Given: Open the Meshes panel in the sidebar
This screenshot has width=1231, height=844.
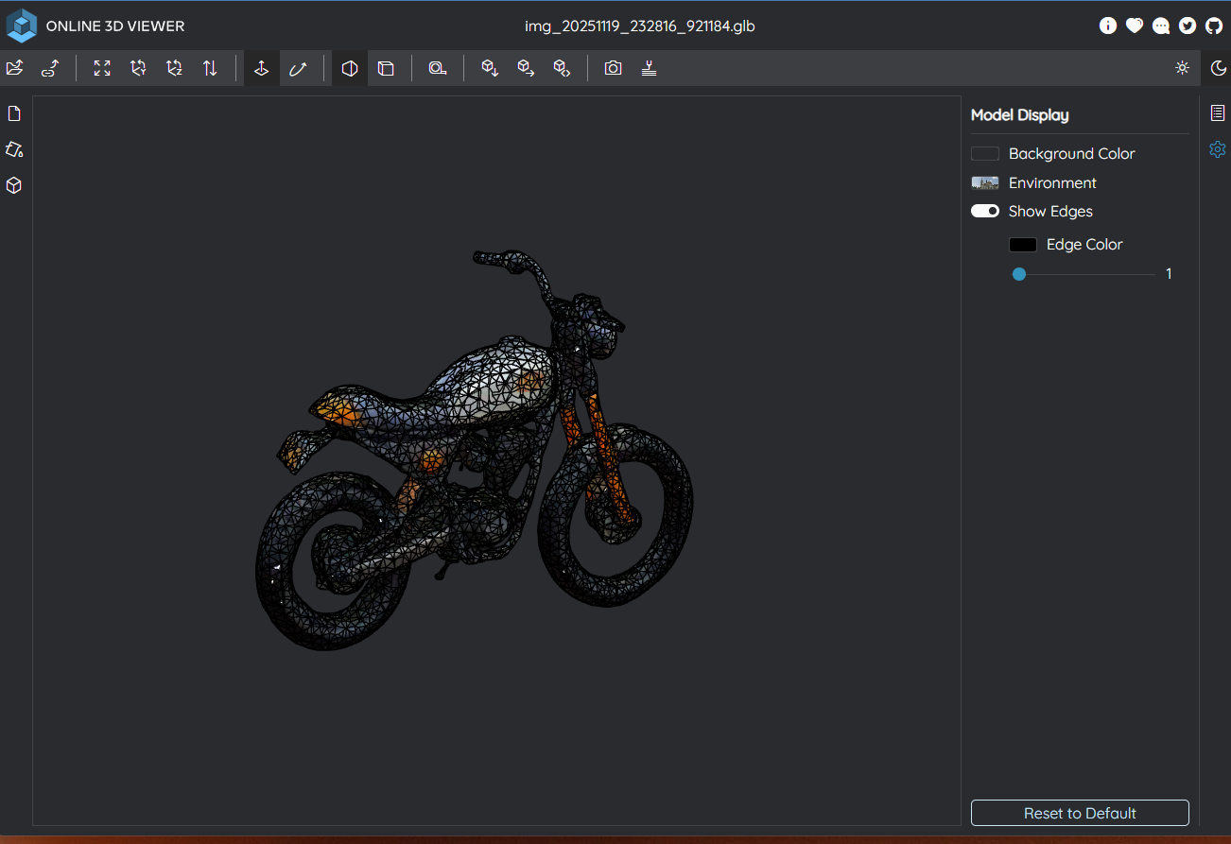Looking at the screenshot, I should (x=13, y=185).
